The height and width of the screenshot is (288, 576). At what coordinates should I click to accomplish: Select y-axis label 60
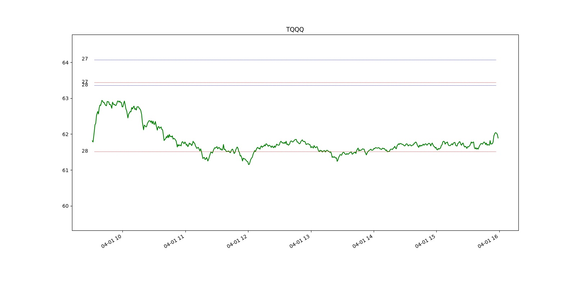tap(65, 206)
